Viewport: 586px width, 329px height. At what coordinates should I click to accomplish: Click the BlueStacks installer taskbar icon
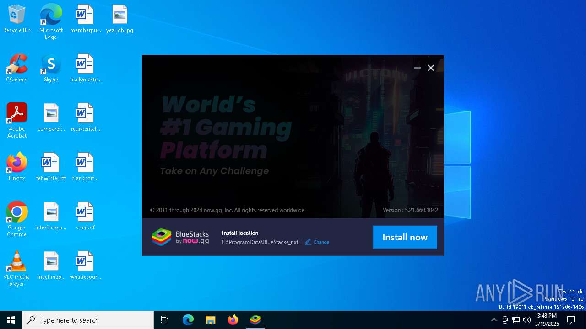(x=255, y=320)
